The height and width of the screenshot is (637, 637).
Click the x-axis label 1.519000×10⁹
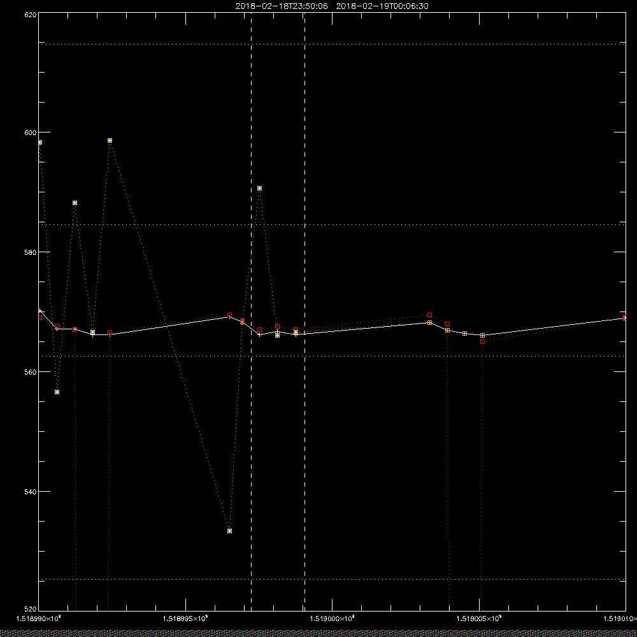click(x=332, y=619)
